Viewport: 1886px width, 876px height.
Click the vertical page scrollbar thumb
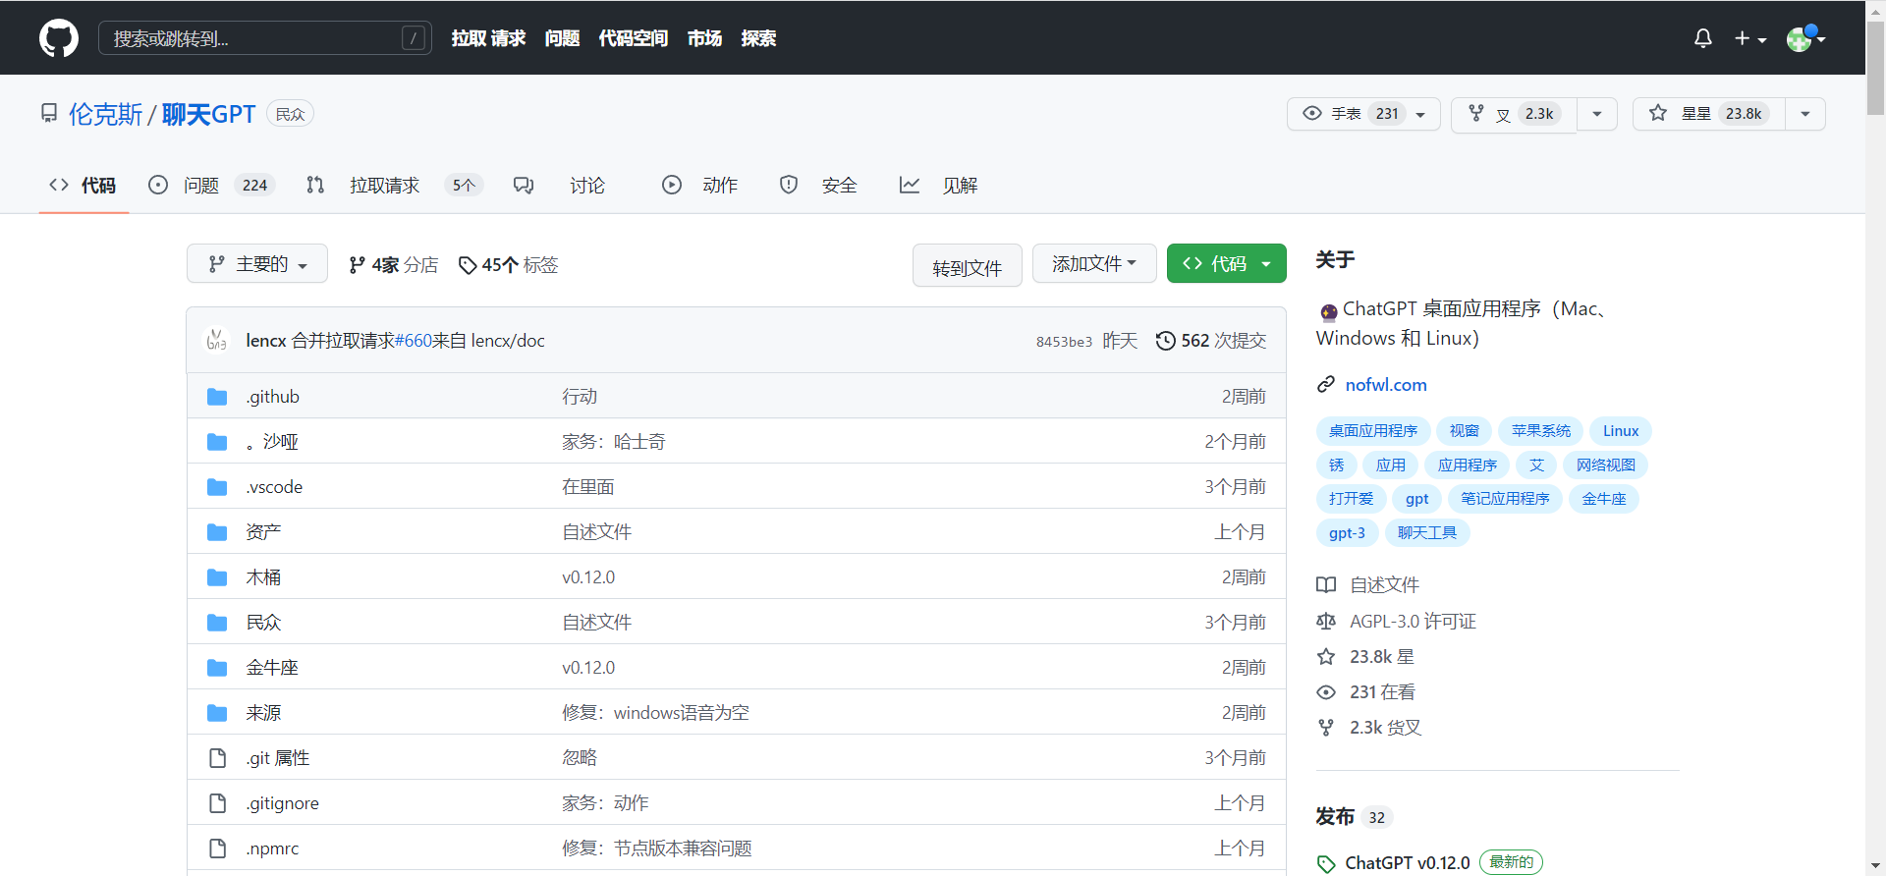pyautogui.click(x=1875, y=67)
